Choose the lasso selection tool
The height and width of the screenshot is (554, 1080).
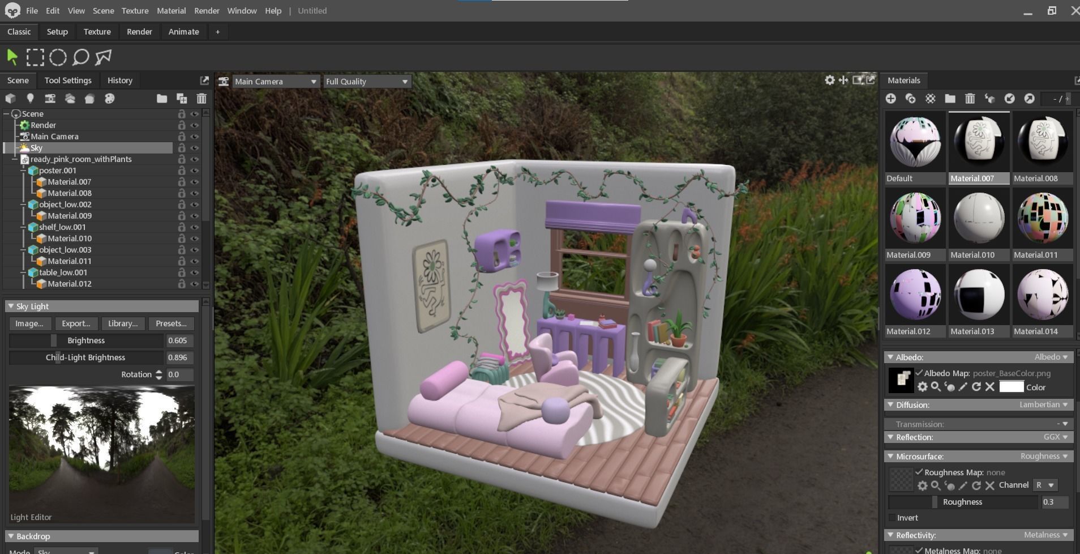81,57
